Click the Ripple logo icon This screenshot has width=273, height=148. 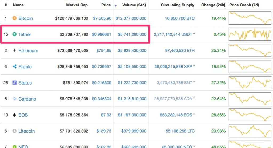click(14, 66)
